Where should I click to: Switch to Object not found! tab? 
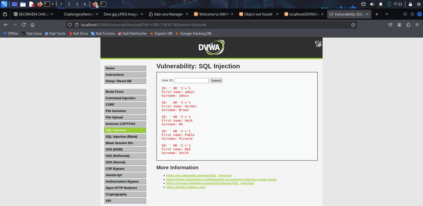pyautogui.click(x=259, y=14)
